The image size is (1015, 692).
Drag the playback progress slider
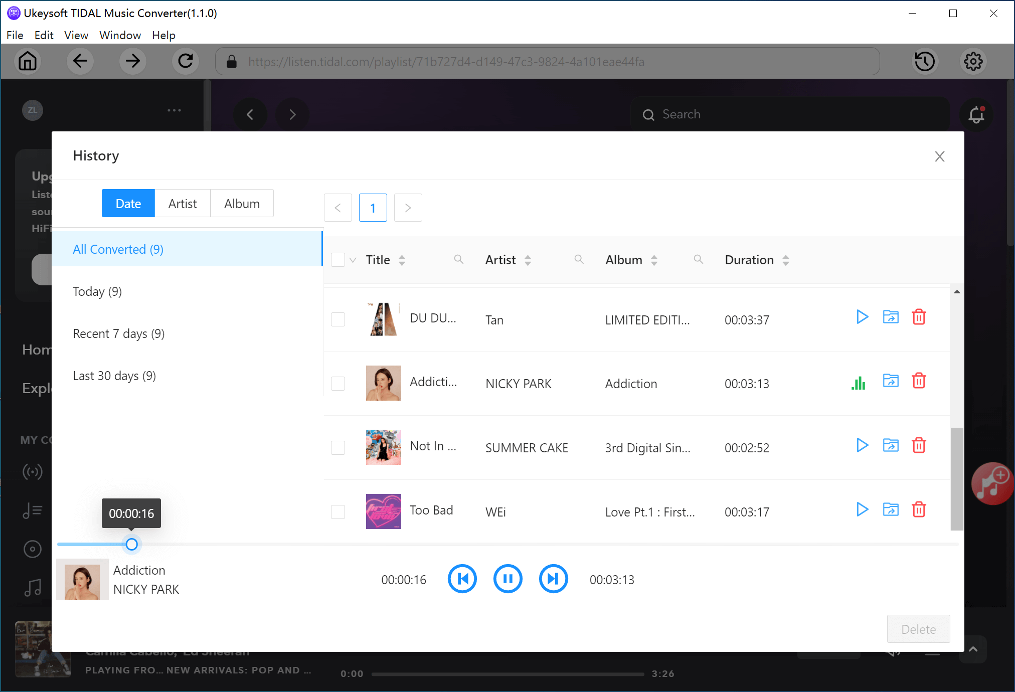point(130,545)
